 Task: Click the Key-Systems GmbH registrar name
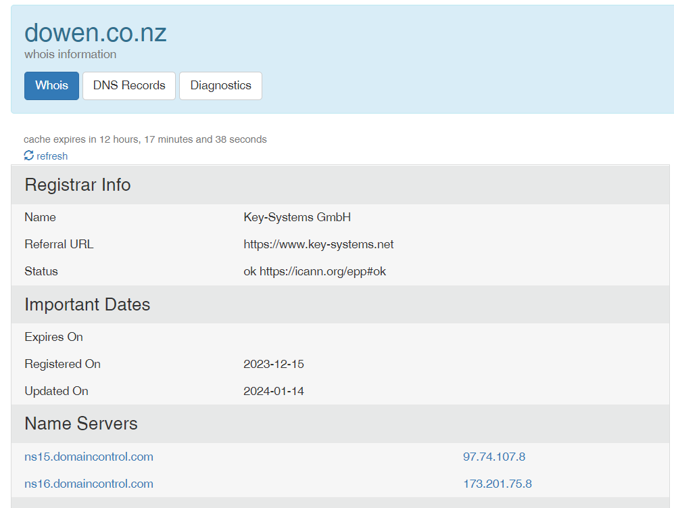(297, 217)
